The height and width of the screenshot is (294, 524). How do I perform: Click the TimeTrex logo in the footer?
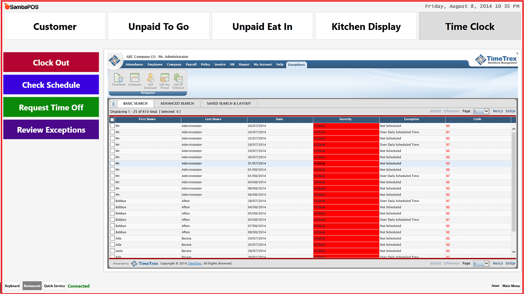click(x=145, y=263)
